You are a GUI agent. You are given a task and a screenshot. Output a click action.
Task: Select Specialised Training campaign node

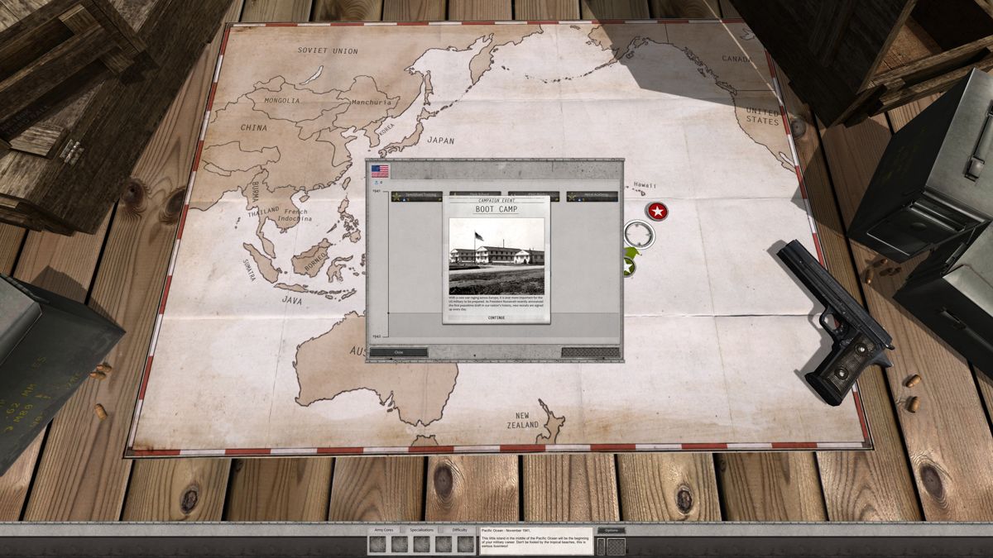(x=417, y=196)
